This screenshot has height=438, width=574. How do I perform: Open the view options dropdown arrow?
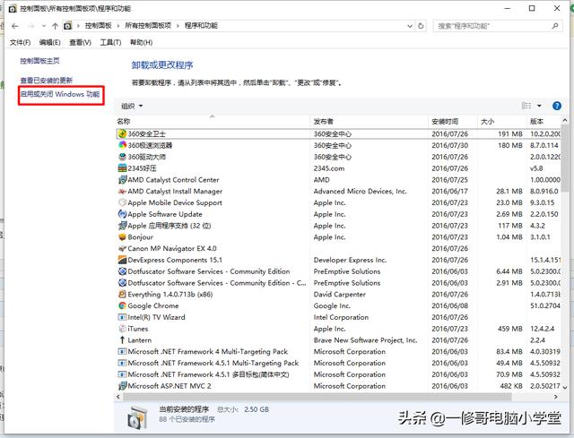[x=539, y=106]
